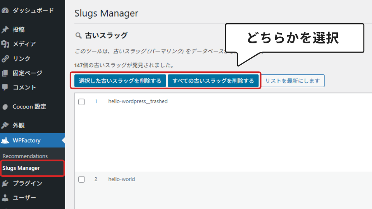Check the box for hello-world slug
Screen dimensions: 372x209
(x=81, y=180)
